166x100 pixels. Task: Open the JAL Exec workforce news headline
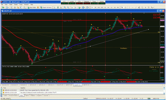[38, 93]
